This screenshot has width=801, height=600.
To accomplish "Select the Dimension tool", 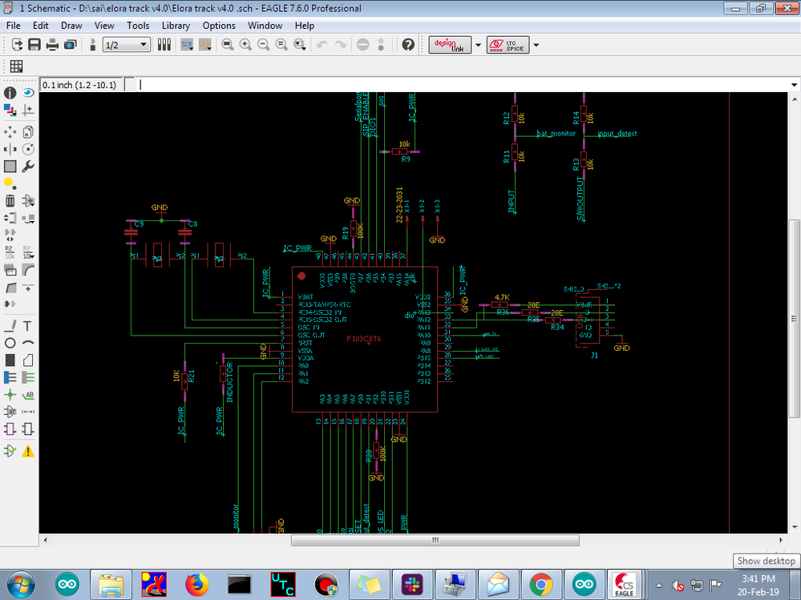I will click(28, 412).
